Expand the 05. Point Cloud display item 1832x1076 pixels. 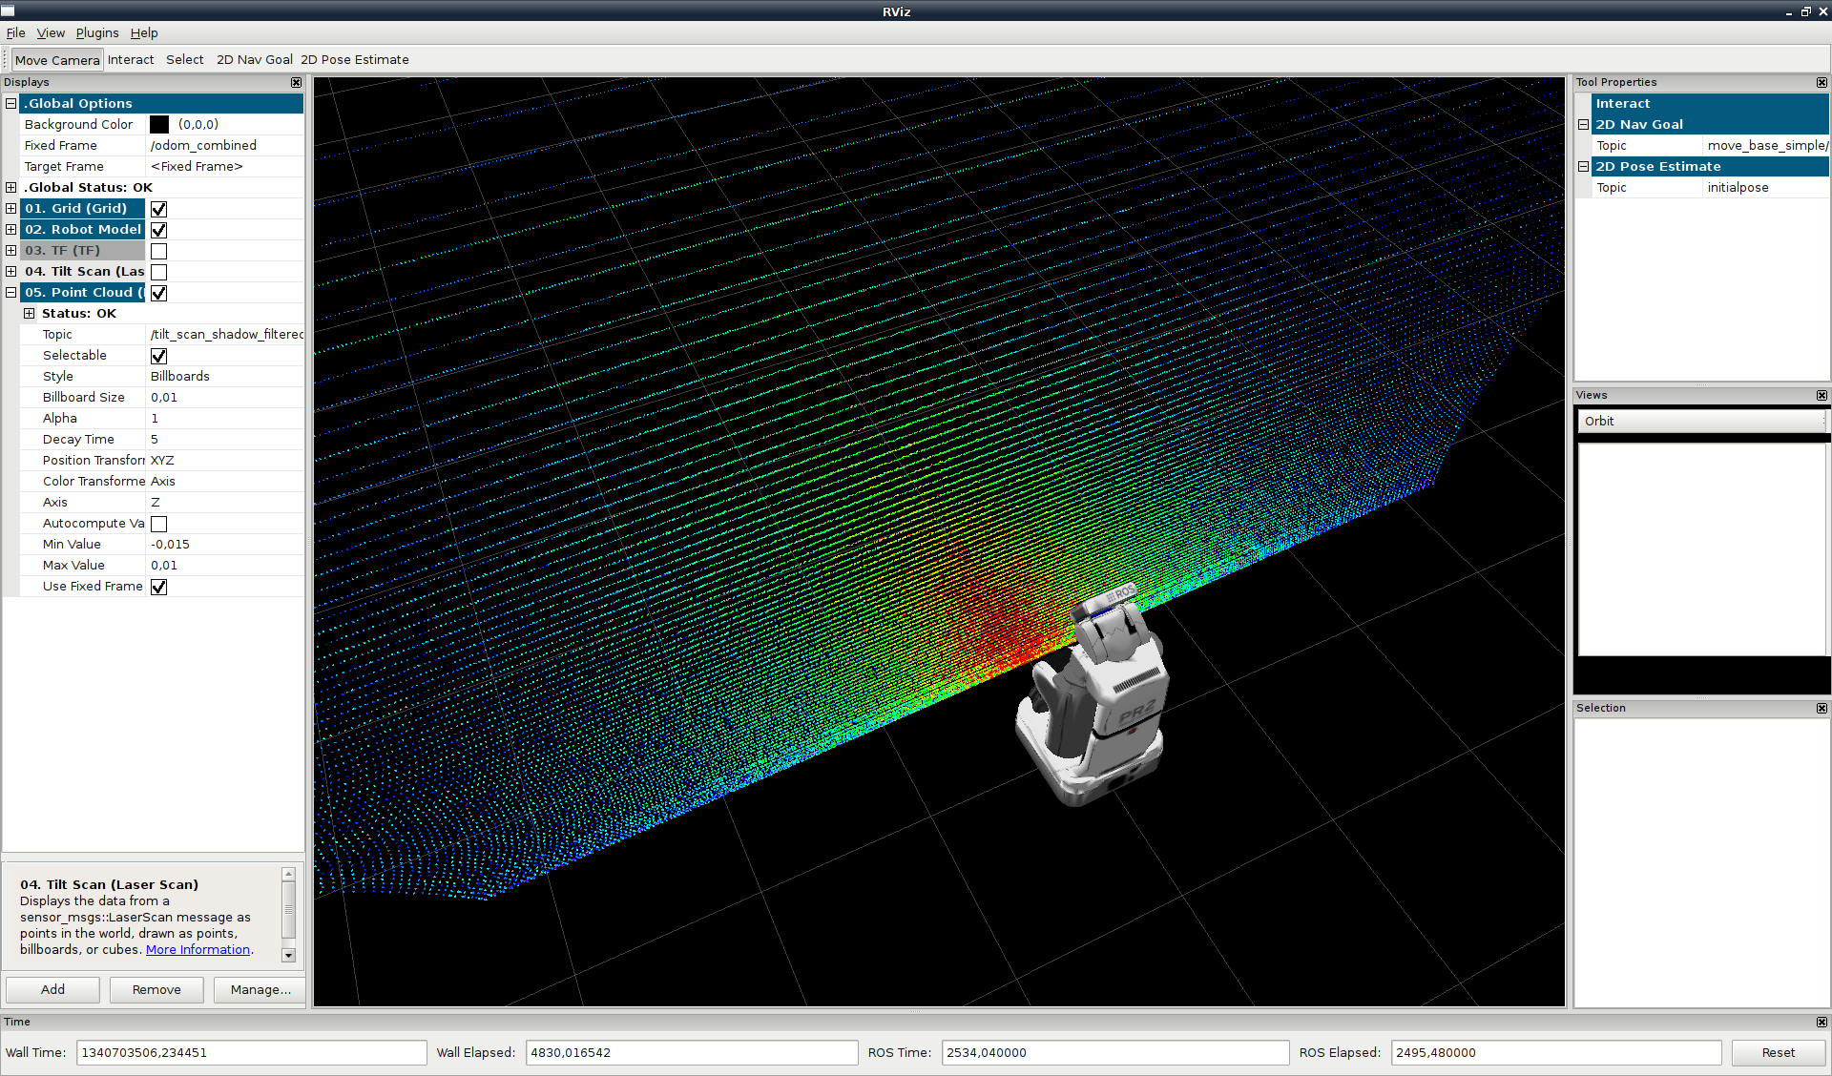(12, 292)
